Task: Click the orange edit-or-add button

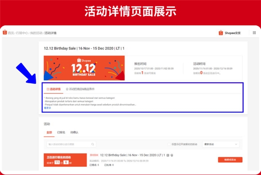Action: pos(230,160)
